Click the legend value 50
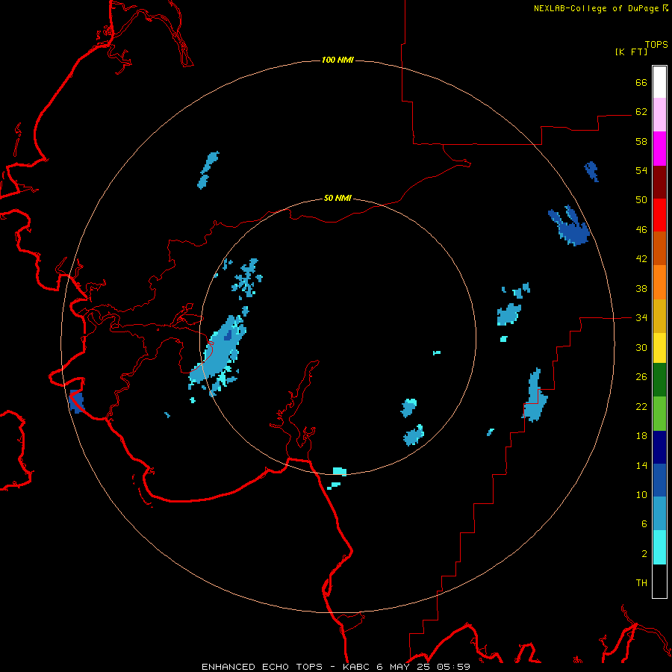The width and height of the screenshot is (672, 672). [641, 200]
